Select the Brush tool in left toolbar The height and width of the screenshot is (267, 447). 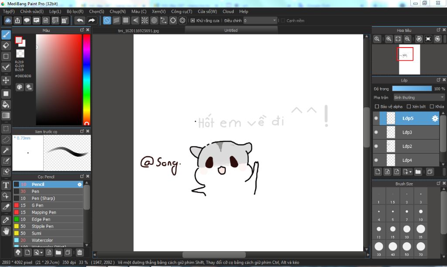point(6,35)
